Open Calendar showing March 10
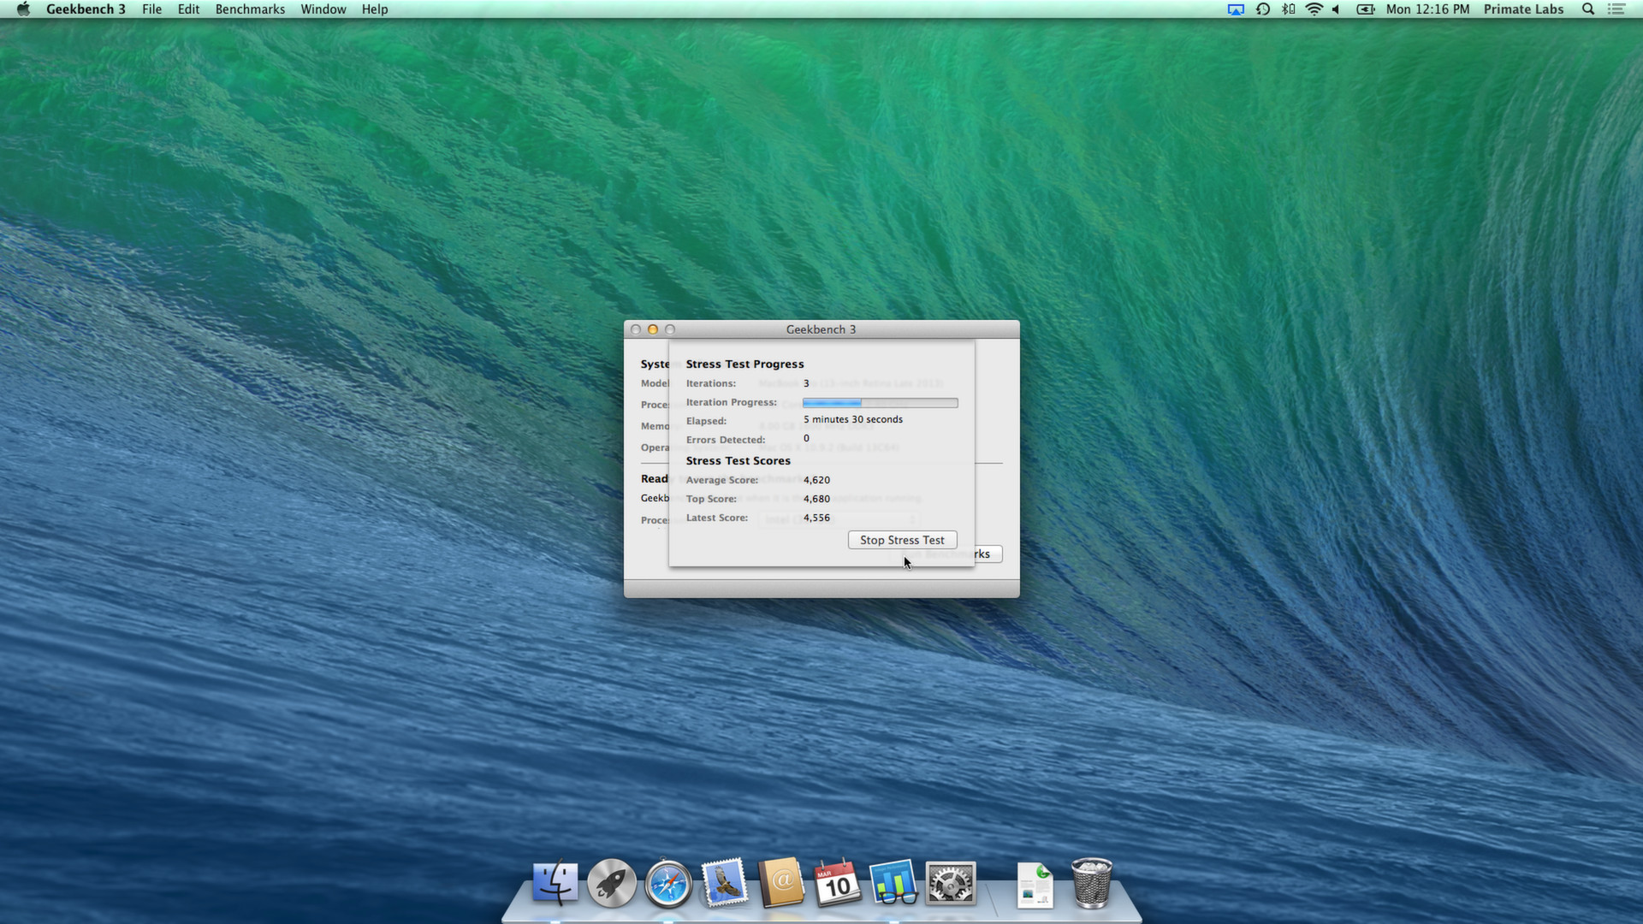 click(x=838, y=883)
